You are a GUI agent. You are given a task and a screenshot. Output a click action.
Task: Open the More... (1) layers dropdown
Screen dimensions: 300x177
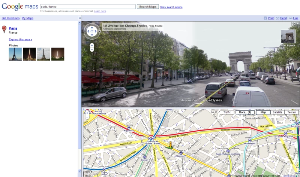pyautogui.click(x=244, y=112)
